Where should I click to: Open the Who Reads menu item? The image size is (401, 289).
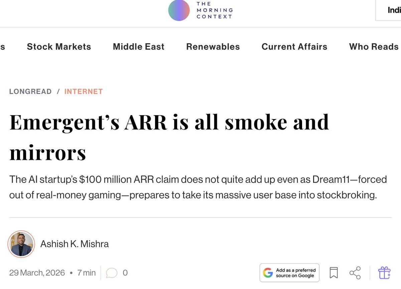click(x=374, y=47)
